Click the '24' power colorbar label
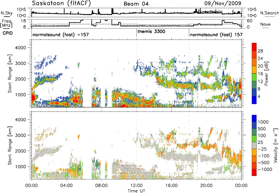This screenshot has width=279, height=193. (260, 59)
